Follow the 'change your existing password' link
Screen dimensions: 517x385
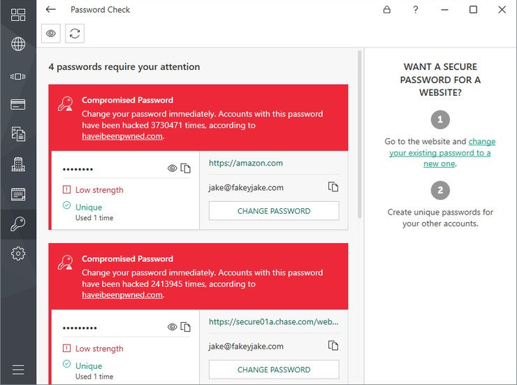click(442, 152)
